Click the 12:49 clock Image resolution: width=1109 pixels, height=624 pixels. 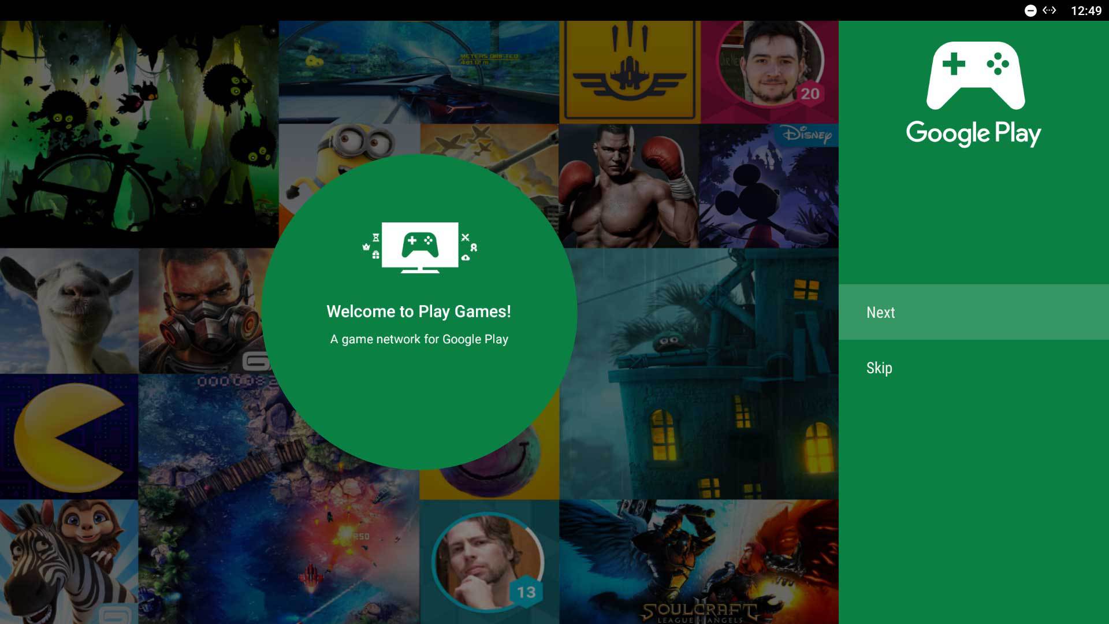pos(1086,10)
